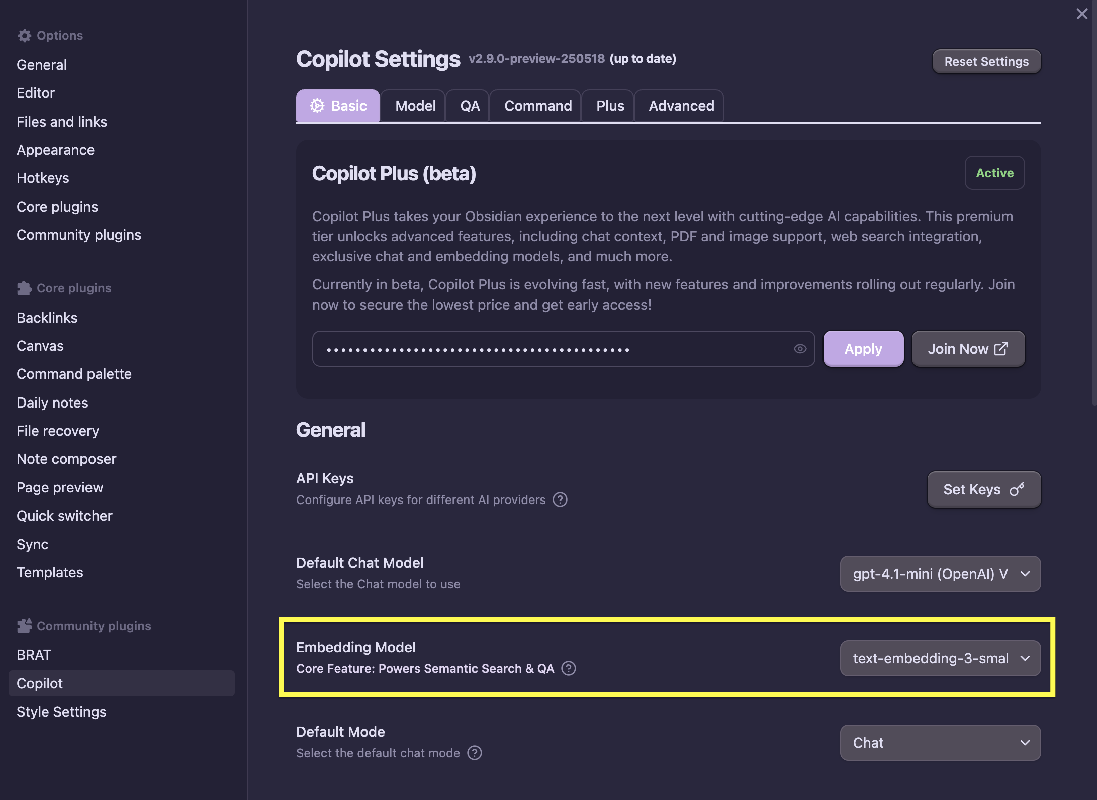Go to Community plugins options page
This screenshot has width=1097, height=800.
(79, 235)
